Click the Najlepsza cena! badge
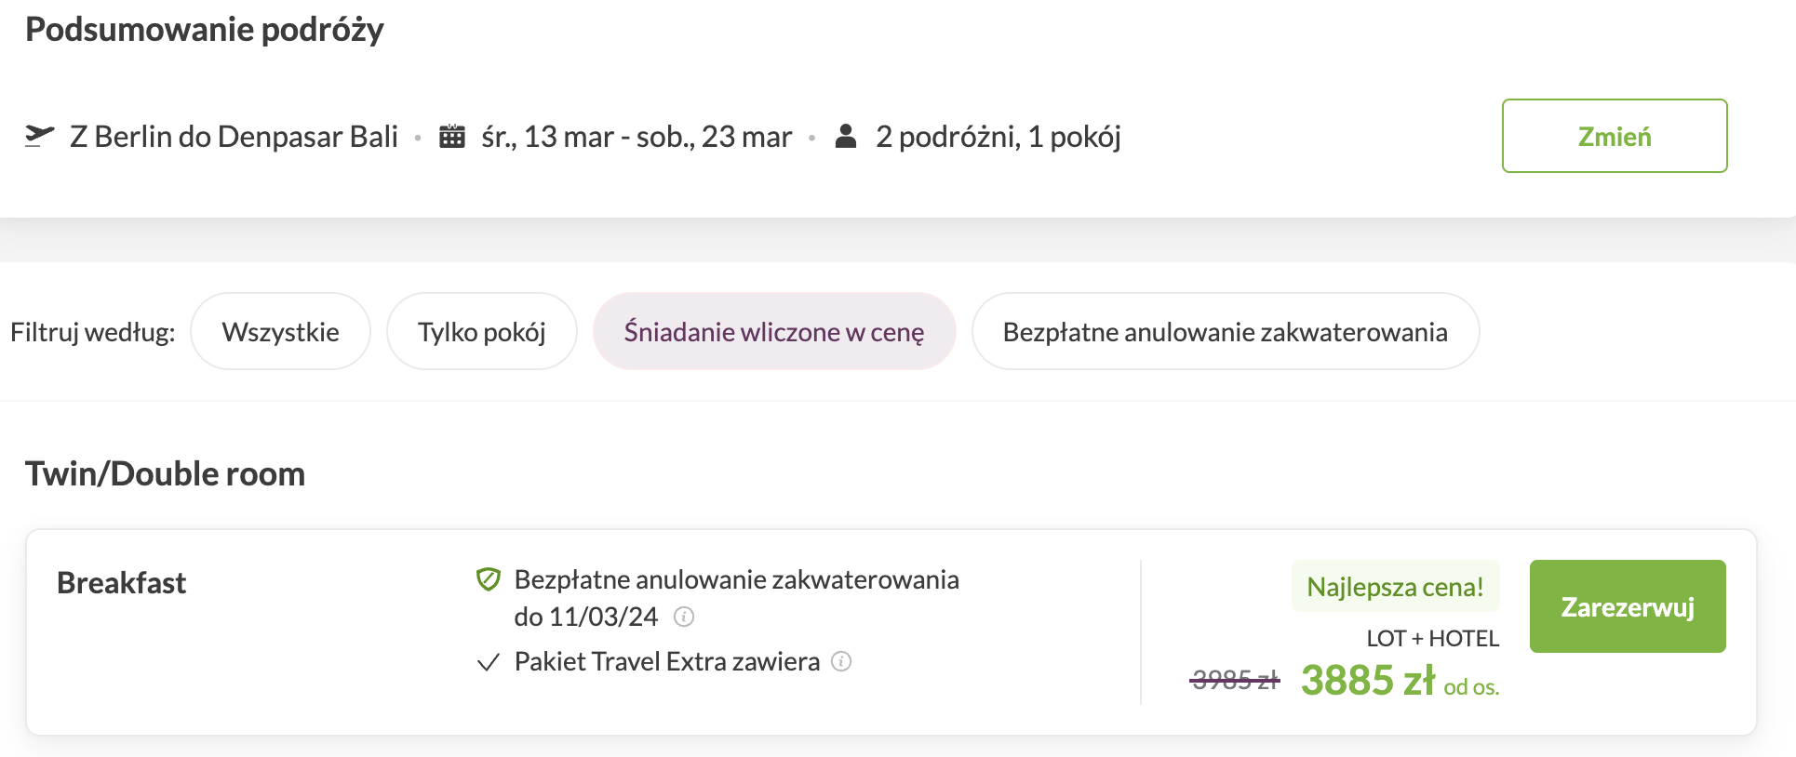 pyautogui.click(x=1395, y=587)
